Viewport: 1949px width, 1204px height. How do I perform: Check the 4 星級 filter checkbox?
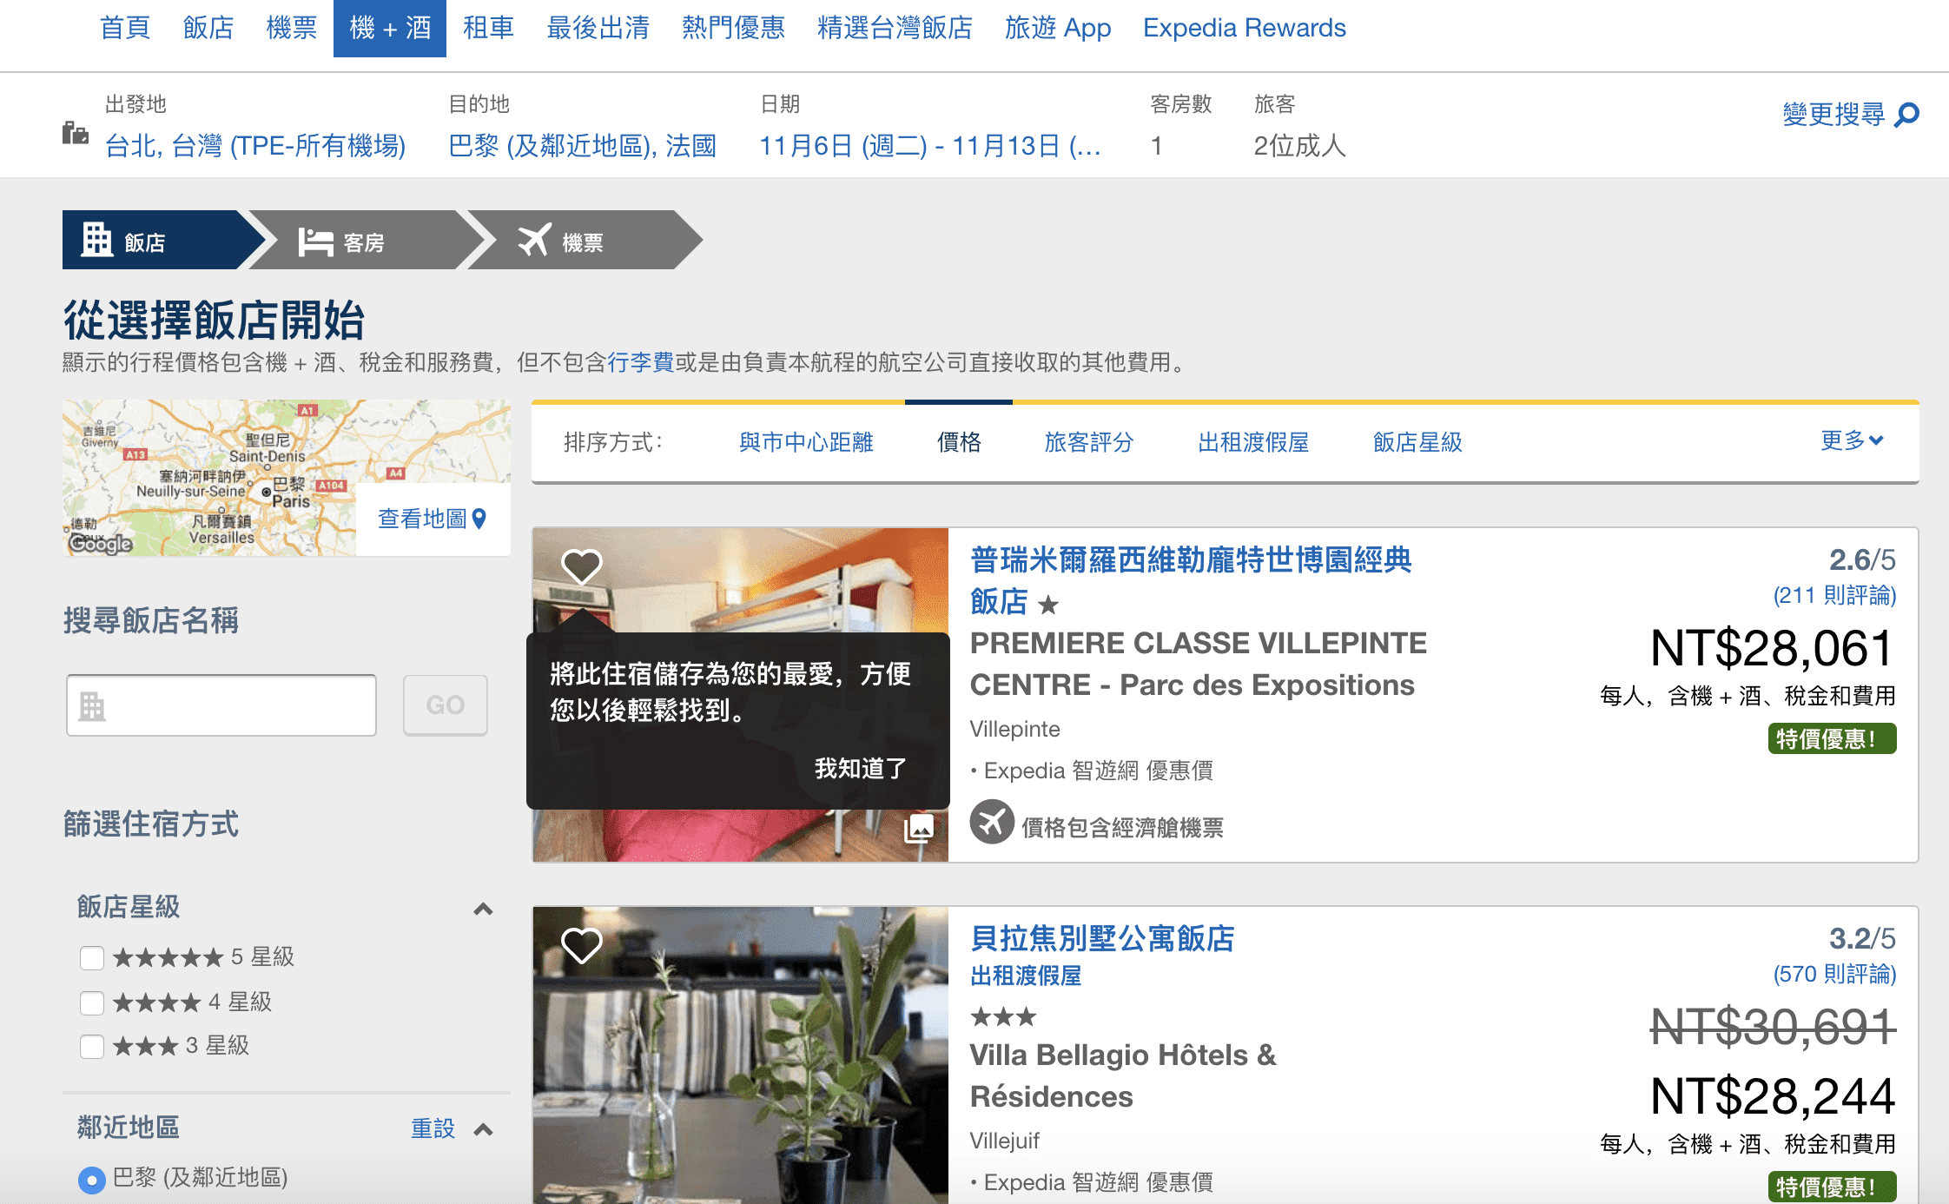[x=92, y=1003]
